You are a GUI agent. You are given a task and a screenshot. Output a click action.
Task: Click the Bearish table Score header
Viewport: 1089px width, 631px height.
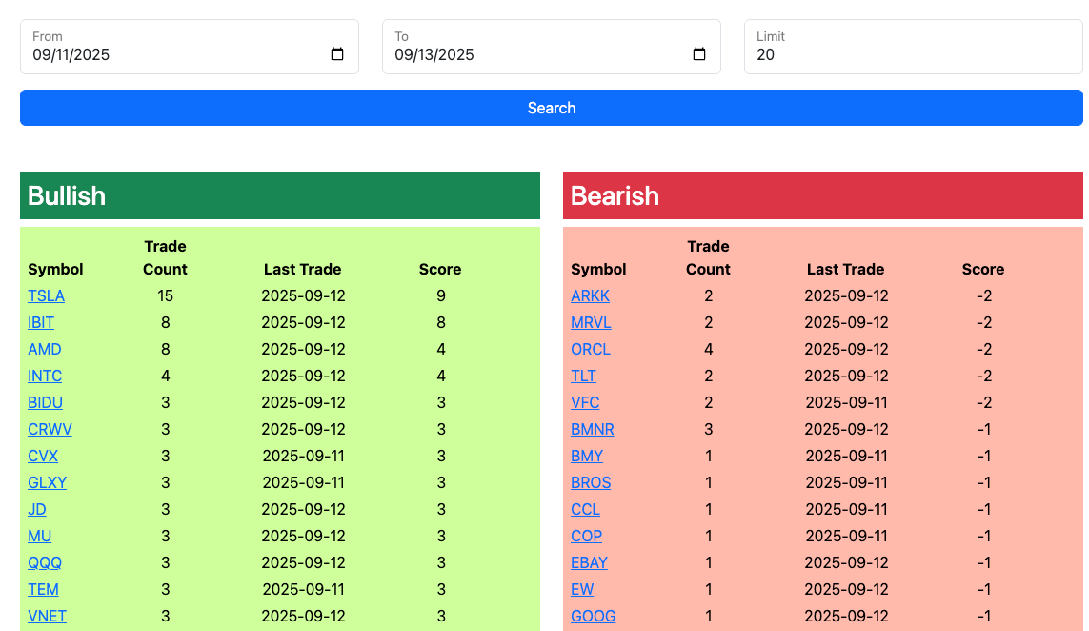tap(983, 270)
